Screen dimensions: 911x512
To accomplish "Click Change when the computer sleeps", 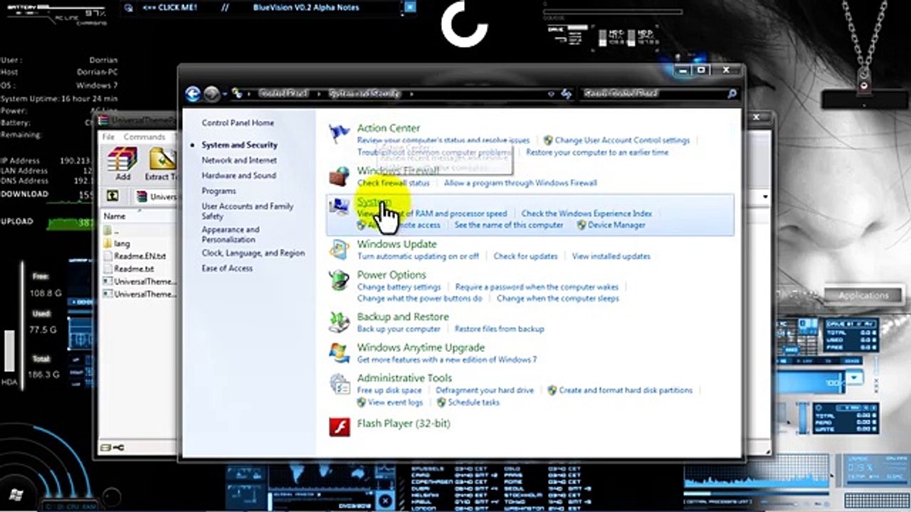I will coord(558,299).
